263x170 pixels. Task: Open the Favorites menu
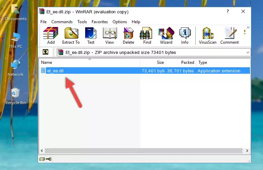pos(100,22)
